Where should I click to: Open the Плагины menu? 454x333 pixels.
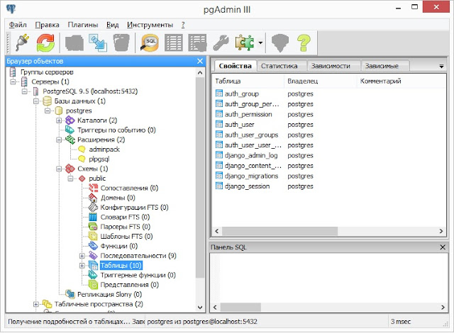[83, 25]
